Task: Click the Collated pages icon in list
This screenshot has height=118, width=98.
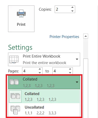Action: 15,96
